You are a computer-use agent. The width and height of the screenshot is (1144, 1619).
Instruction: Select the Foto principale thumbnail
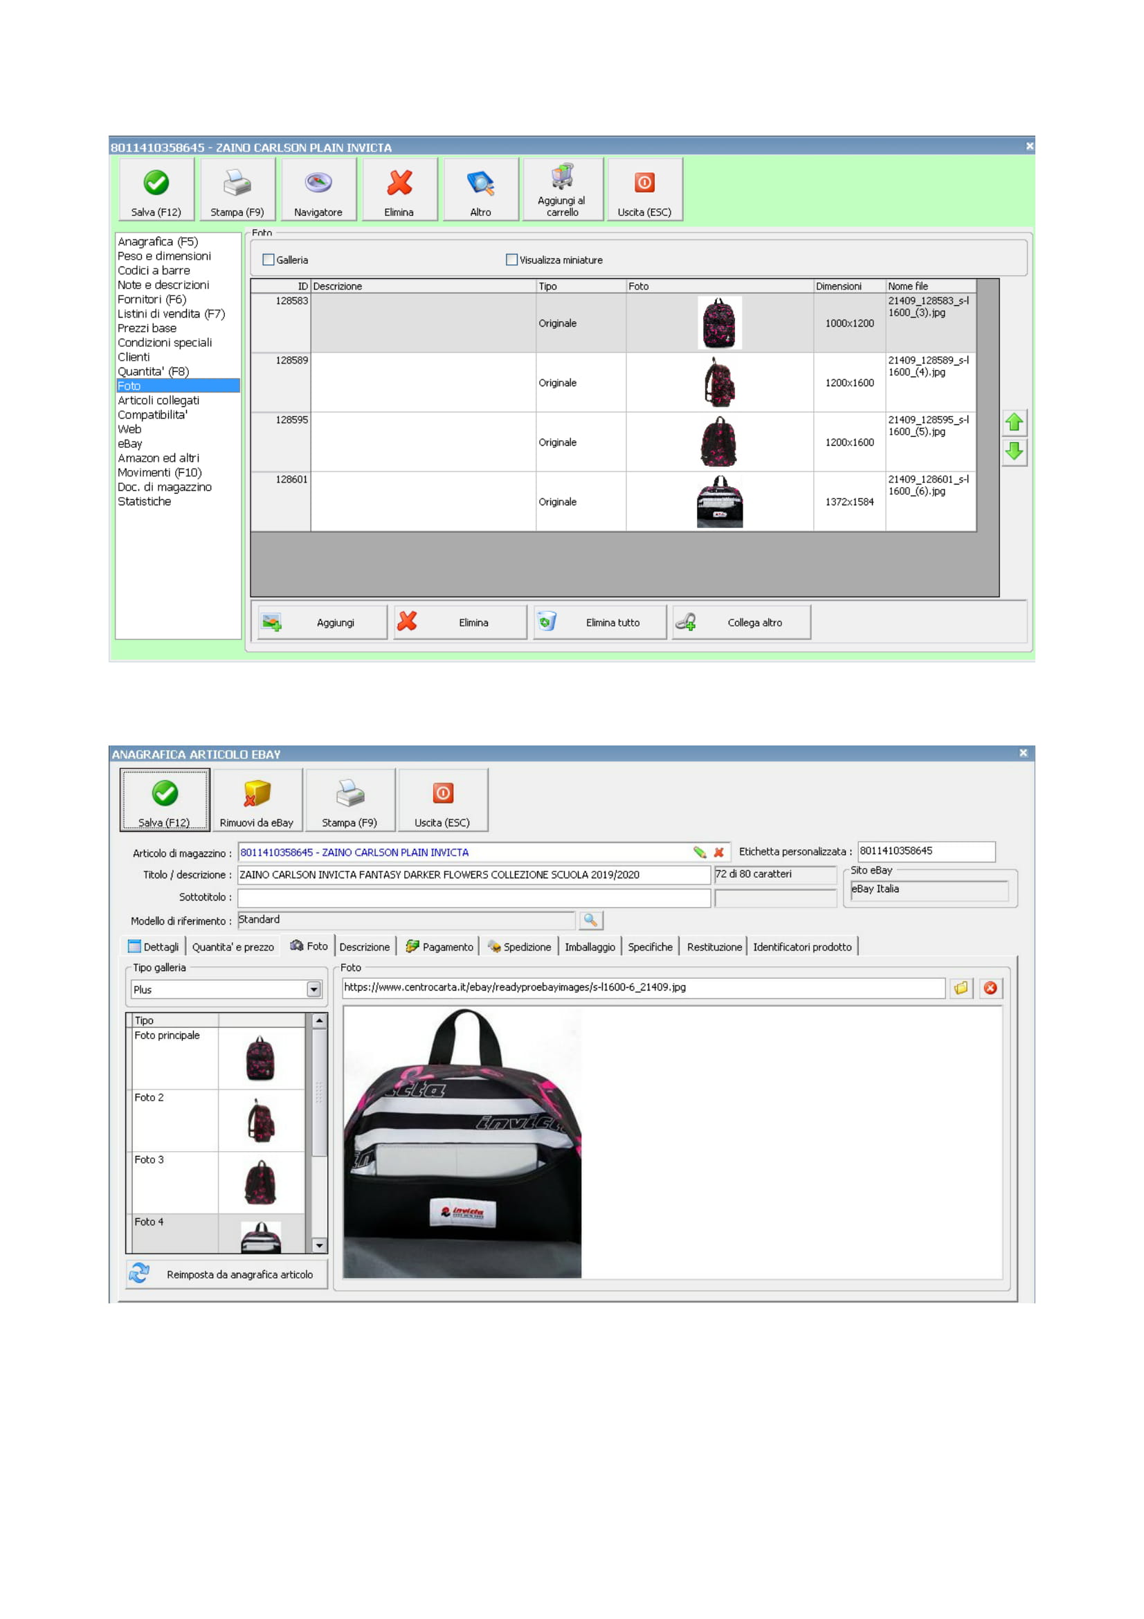[260, 1058]
